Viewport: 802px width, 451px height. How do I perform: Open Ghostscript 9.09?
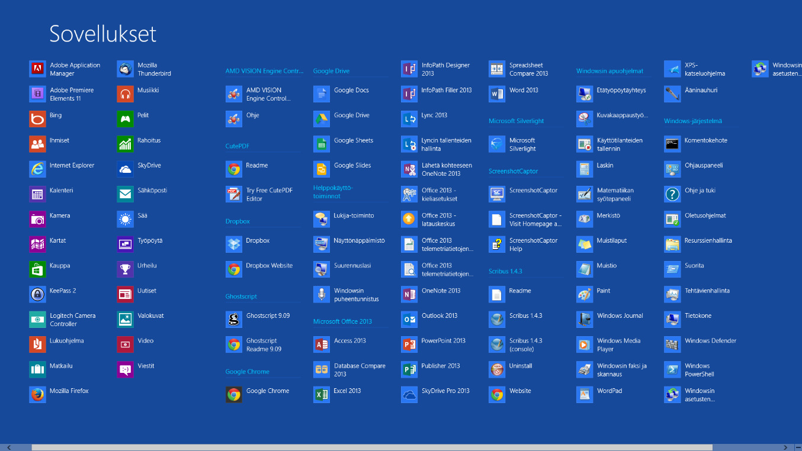[258, 320]
